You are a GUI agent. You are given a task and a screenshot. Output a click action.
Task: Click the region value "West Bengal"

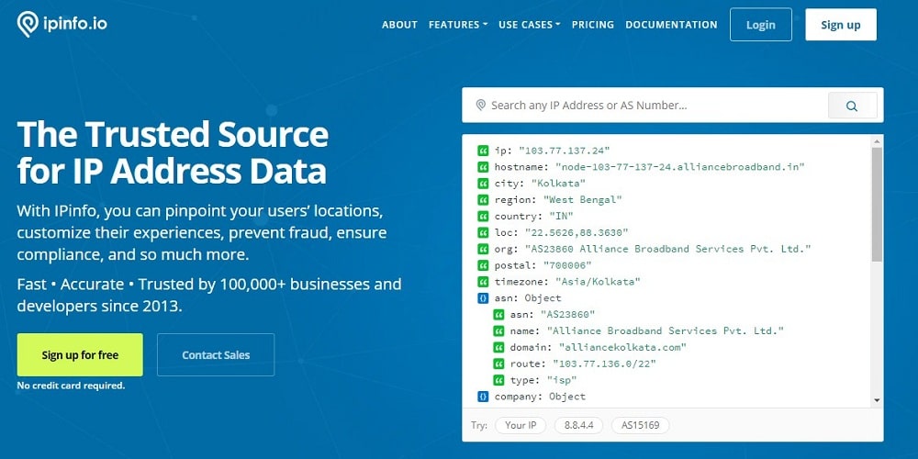tap(583, 199)
